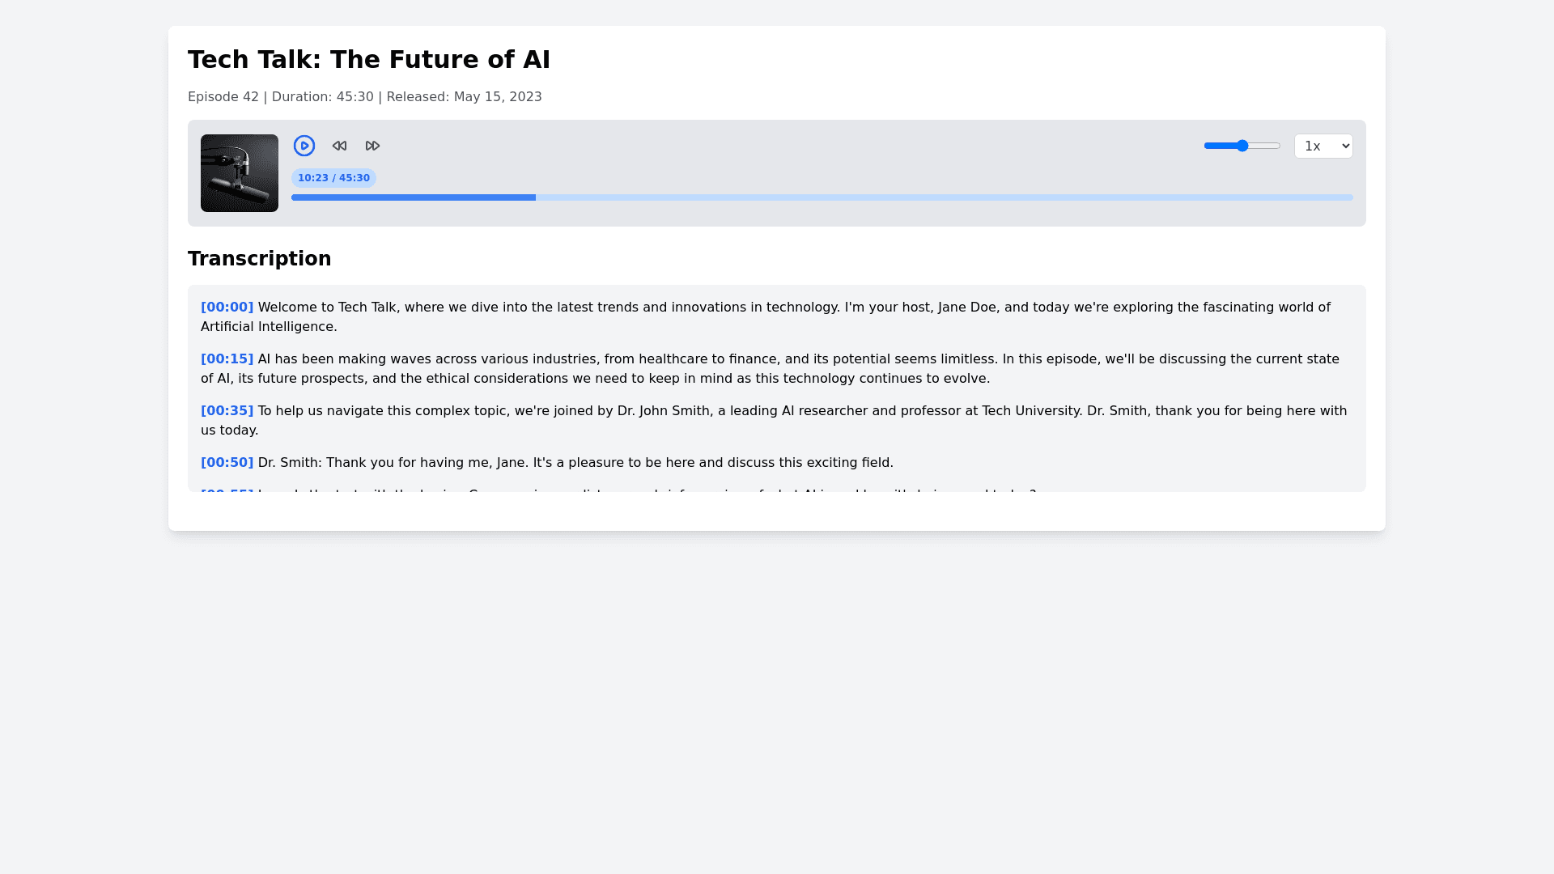Click the rewind icon
The height and width of the screenshot is (874, 1554).
click(x=339, y=146)
